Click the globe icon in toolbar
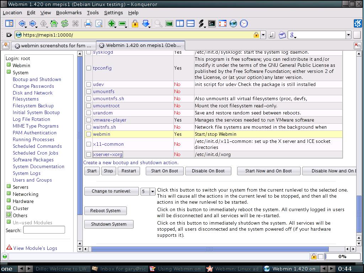 coord(233,23)
